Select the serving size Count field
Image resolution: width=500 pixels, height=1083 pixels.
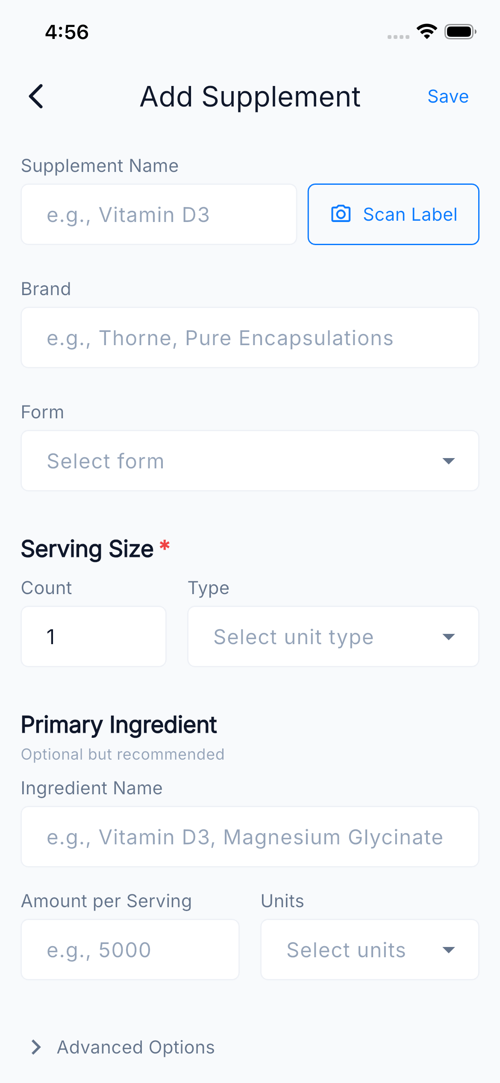click(93, 636)
